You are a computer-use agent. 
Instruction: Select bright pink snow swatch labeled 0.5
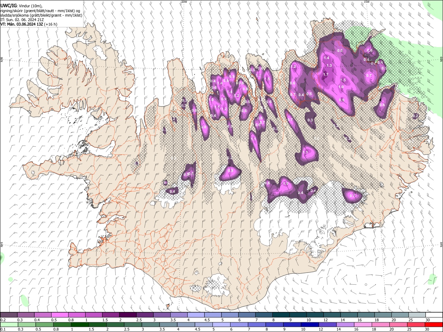tap(60, 315)
